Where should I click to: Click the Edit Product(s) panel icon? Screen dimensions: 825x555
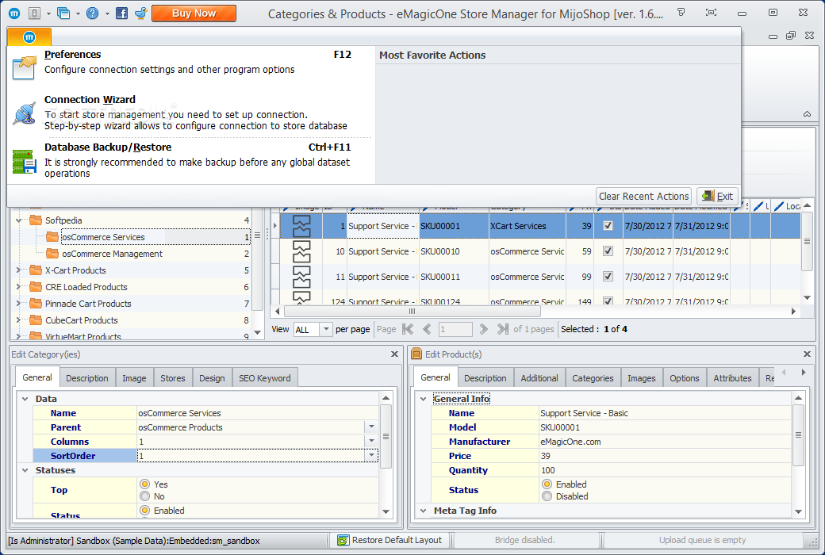click(x=416, y=354)
